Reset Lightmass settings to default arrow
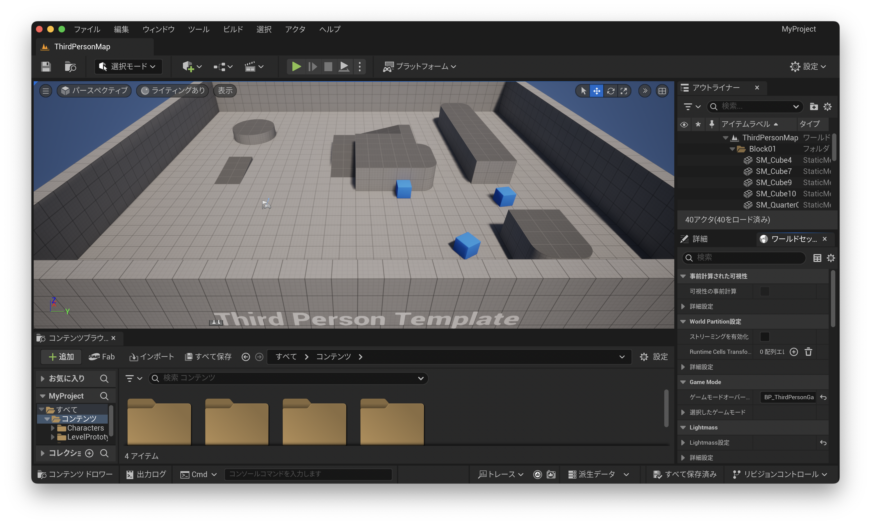 (823, 442)
